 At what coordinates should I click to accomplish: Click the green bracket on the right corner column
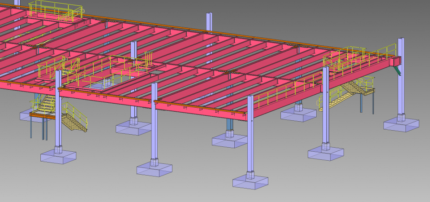(x=396, y=70)
